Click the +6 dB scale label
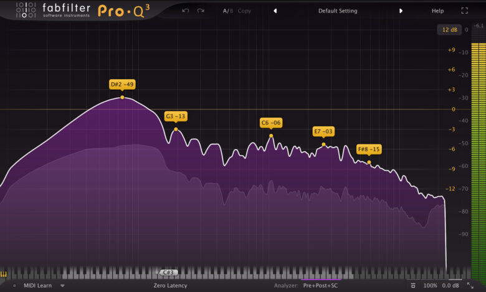The height and width of the screenshot is (292, 486). [x=451, y=70]
